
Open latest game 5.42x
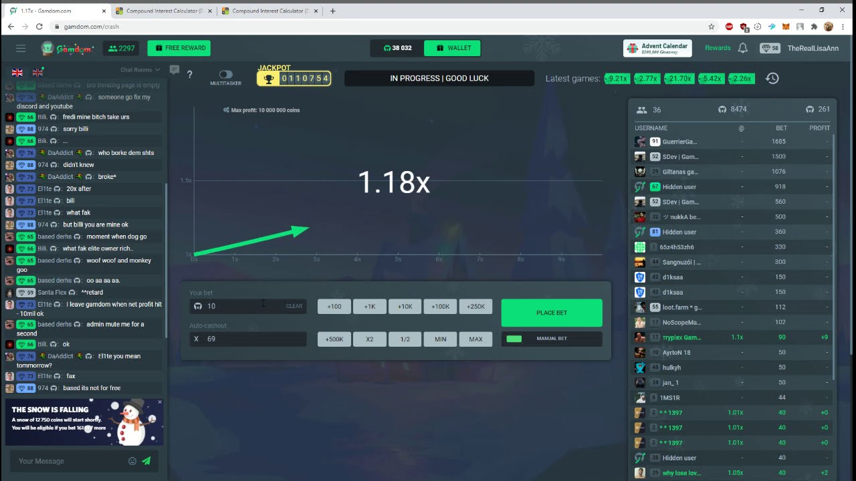[x=711, y=78]
